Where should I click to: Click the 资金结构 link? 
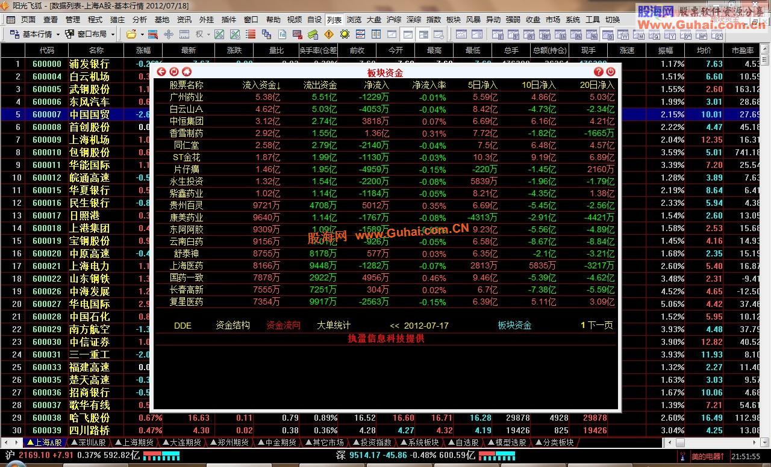click(x=233, y=326)
